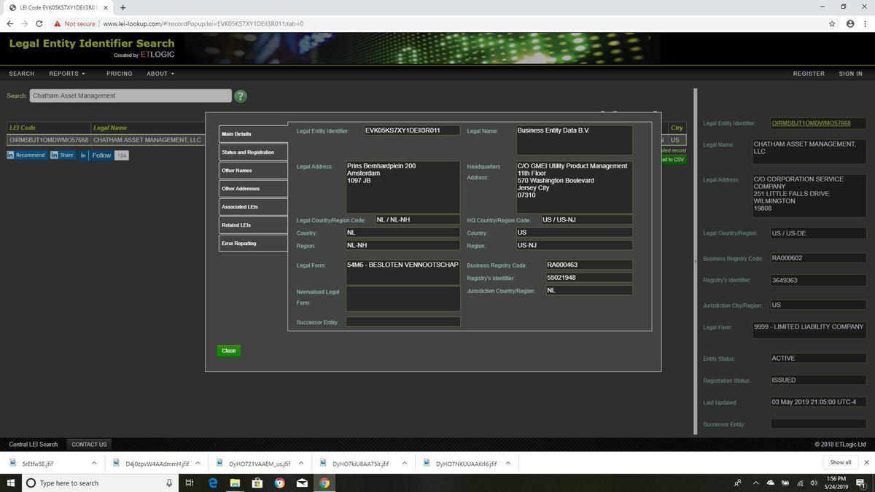The image size is (875, 492).
Task: Open the Mail app on the taskbar
Action: click(302, 483)
